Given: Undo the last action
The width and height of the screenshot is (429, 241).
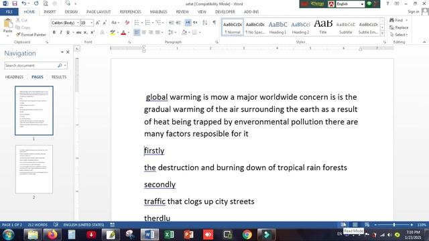Looking at the screenshot, I should 24,3.
